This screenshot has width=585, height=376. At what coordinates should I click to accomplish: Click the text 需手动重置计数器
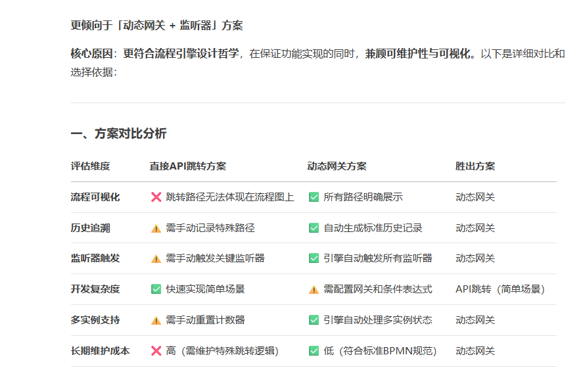tap(205, 320)
